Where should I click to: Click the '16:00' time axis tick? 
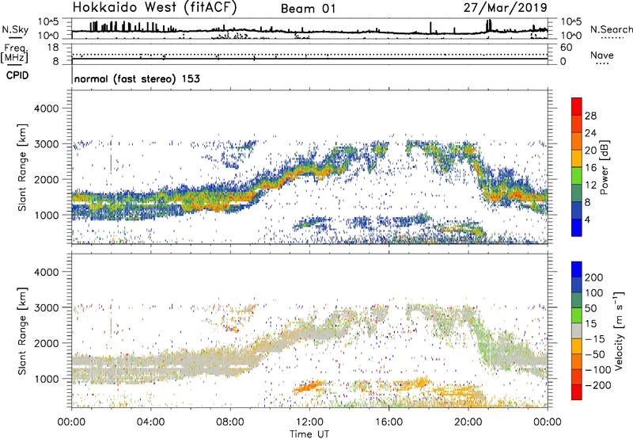tap(389, 422)
